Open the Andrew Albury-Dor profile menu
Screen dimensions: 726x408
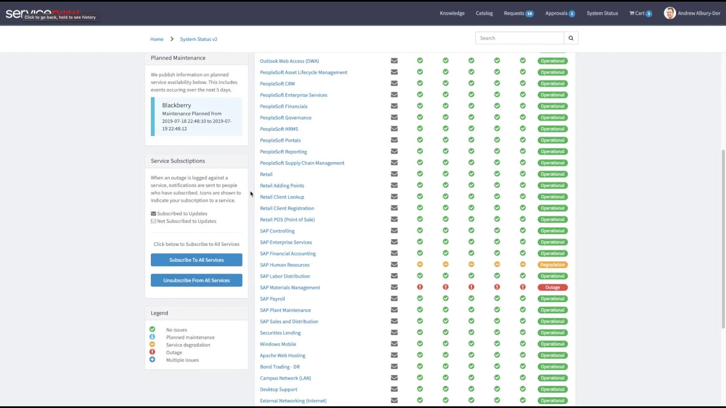pyautogui.click(x=692, y=13)
